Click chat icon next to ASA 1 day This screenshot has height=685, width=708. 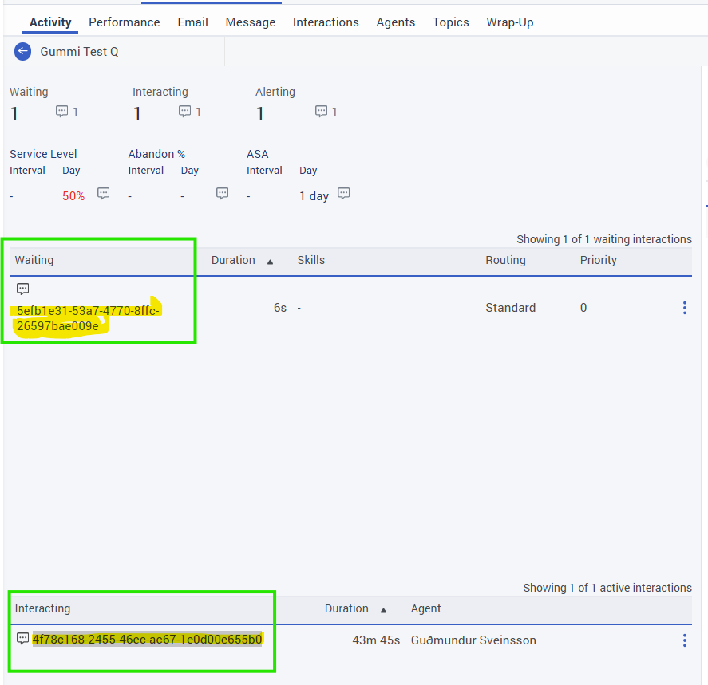click(343, 194)
